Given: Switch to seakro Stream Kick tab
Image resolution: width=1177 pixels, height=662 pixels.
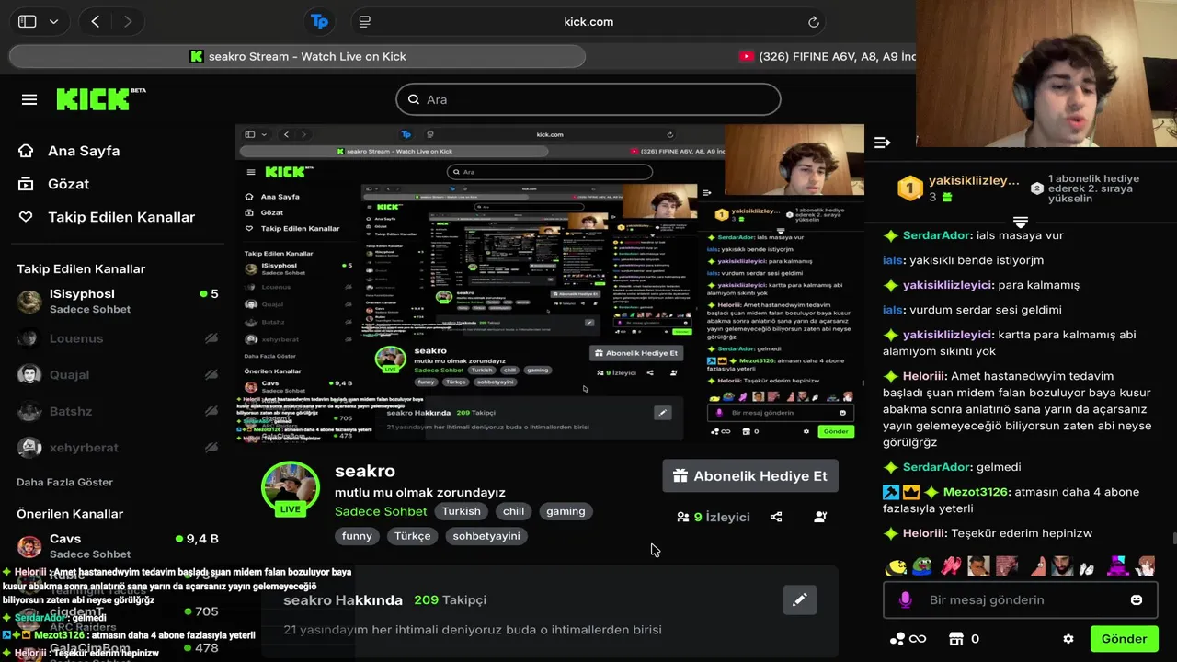Looking at the screenshot, I should pyautogui.click(x=297, y=56).
